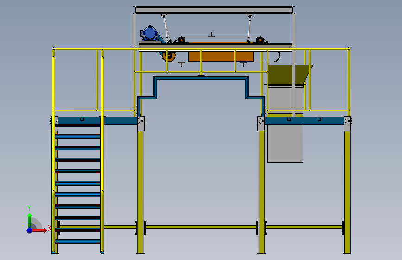
Task: Select the grey bracket atop far right leg
Action: 347,124
